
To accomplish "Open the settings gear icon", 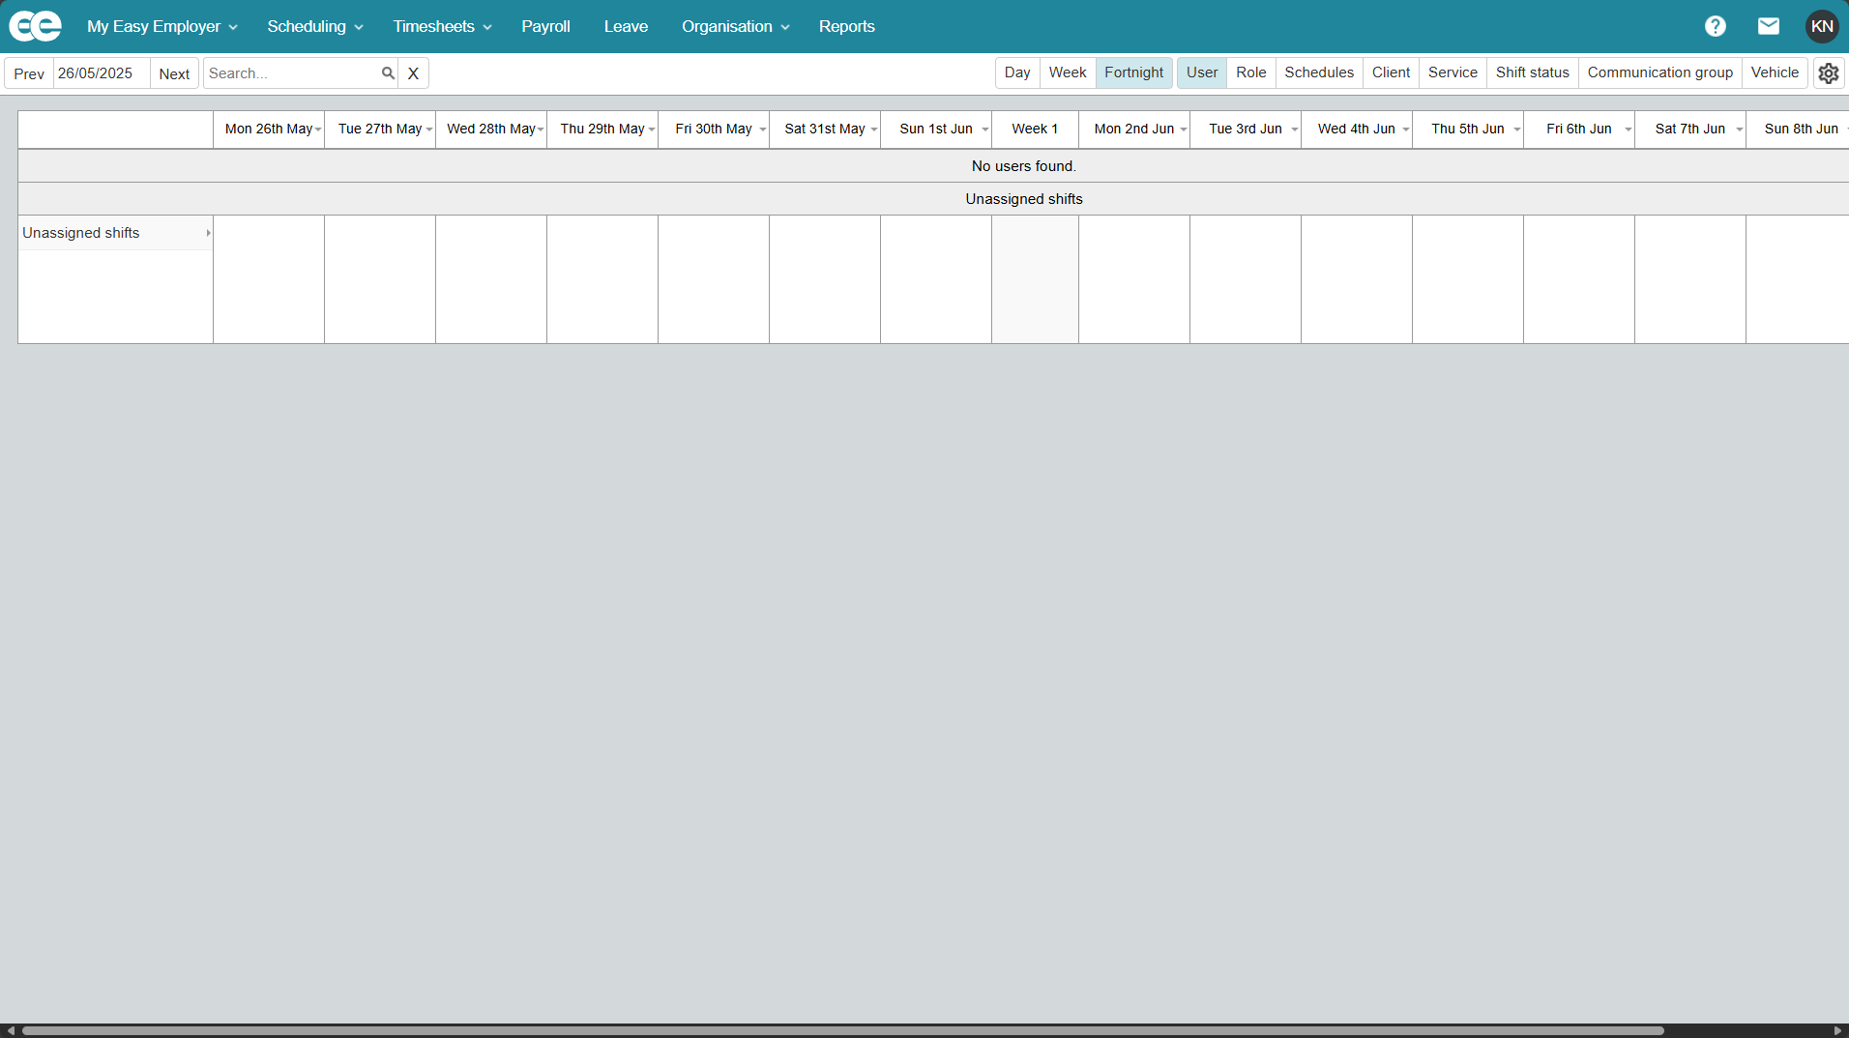I will [x=1829, y=72].
